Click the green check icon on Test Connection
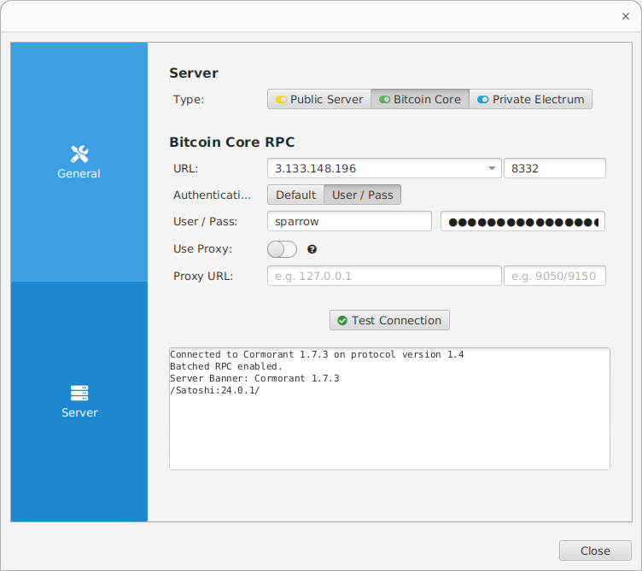Screen dimensions: 642x571 point(341,321)
